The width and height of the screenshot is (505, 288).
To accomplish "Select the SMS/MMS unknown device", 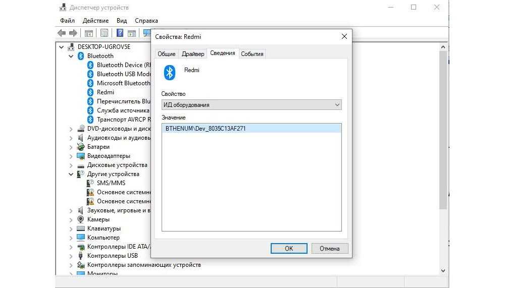I will [111, 183].
